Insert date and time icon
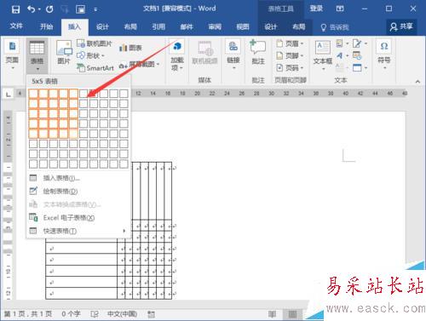The height and width of the screenshot is (321, 426). point(357,55)
